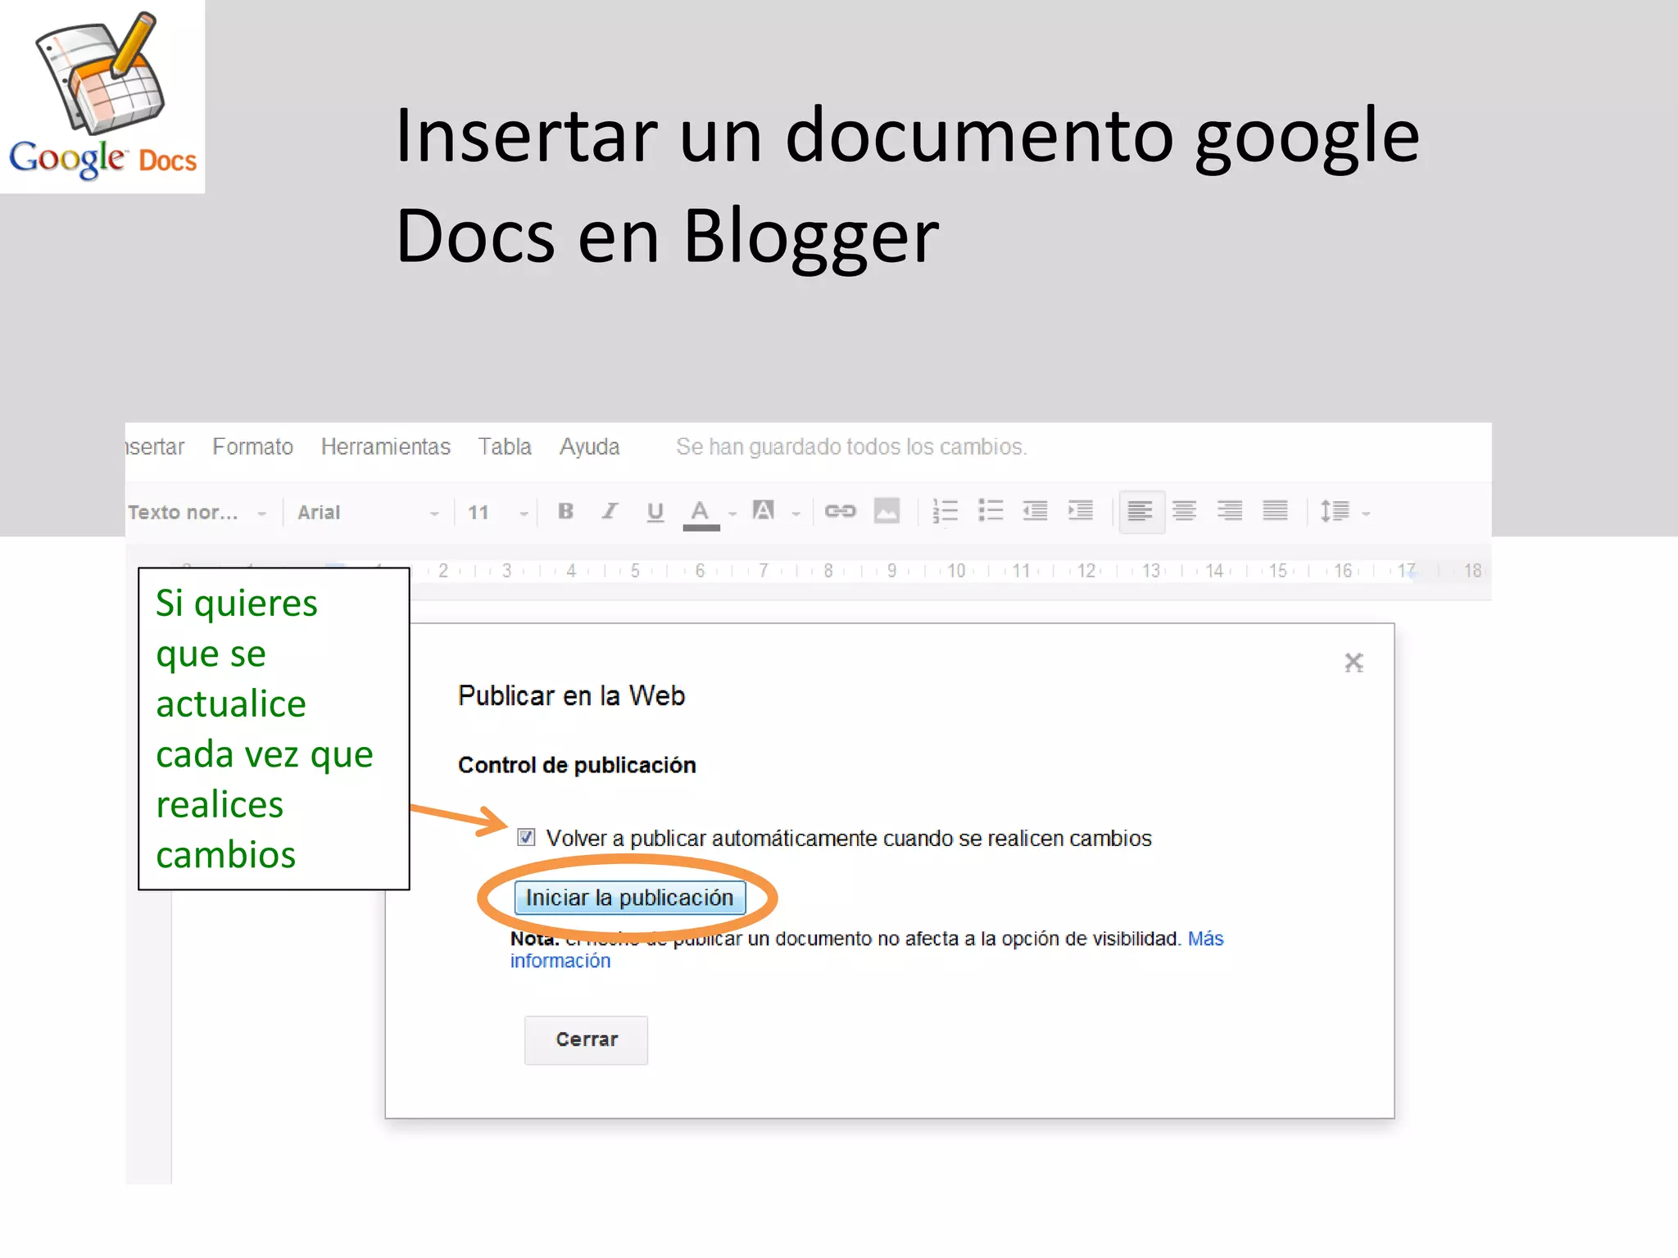
Task: Open the Texto normal style dropdown
Action: click(197, 513)
